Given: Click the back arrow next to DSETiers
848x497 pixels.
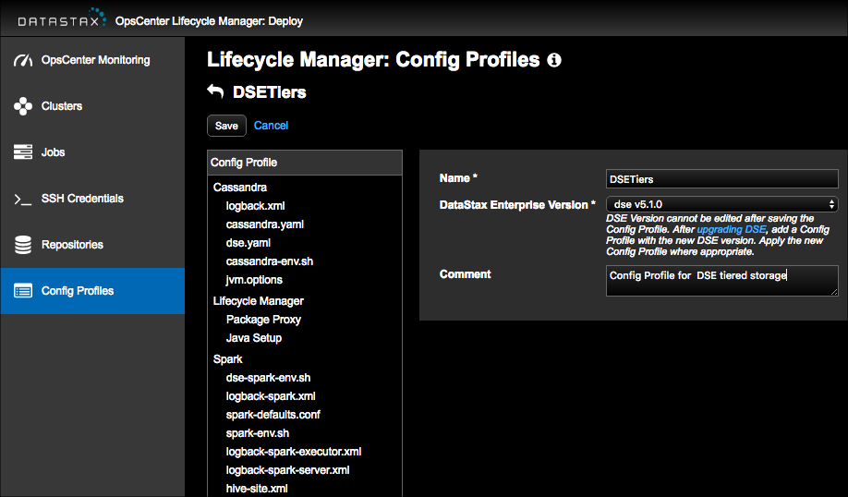Looking at the screenshot, I should [x=215, y=91].
